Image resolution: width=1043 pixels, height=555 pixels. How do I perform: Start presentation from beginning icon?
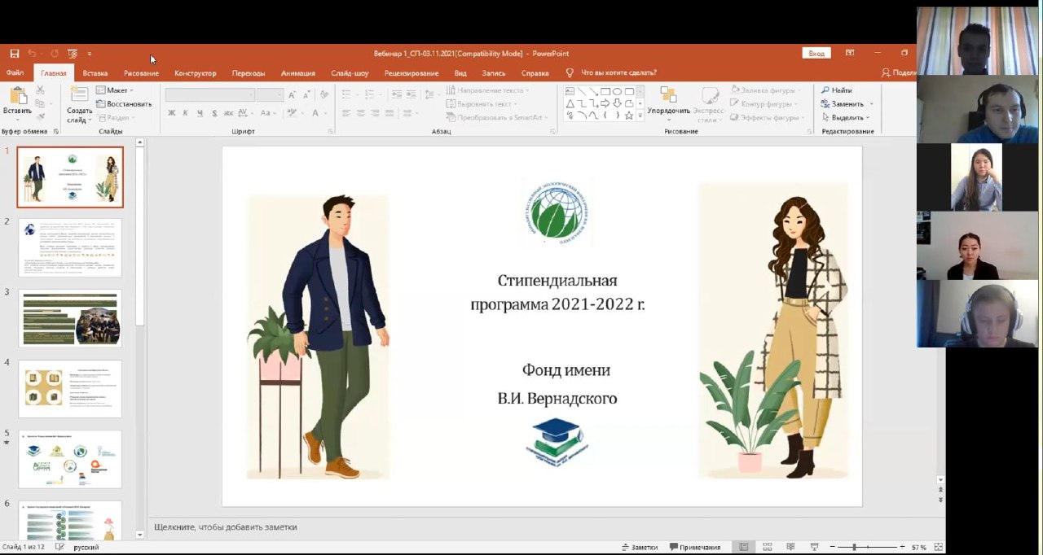click(73, 54)
